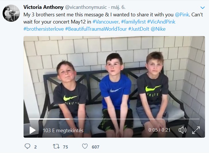
Task: Open the #Vancouver hashtag
Action: [x=106, y=22]
